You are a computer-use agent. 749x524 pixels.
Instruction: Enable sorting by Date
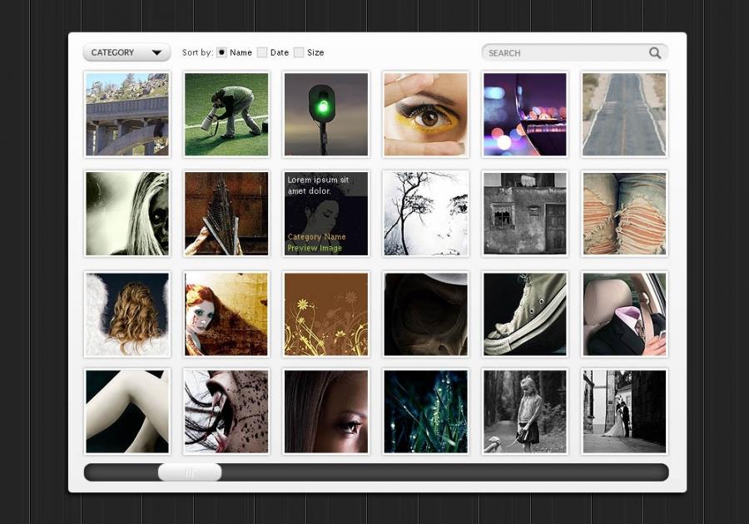click(x=262, y=52)
